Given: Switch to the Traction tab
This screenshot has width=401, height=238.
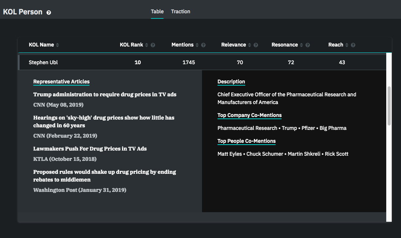Looking at the screenshot, I should [x=181, y=11].
